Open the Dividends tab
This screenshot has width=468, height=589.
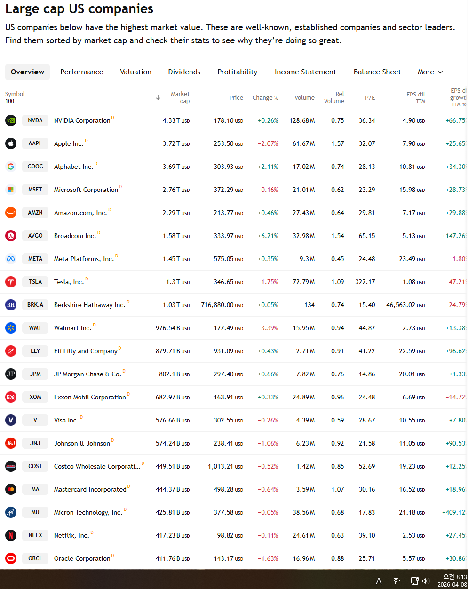pos(184,72)
